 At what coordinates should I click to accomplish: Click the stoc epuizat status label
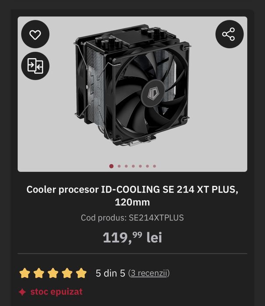point(57,292)
